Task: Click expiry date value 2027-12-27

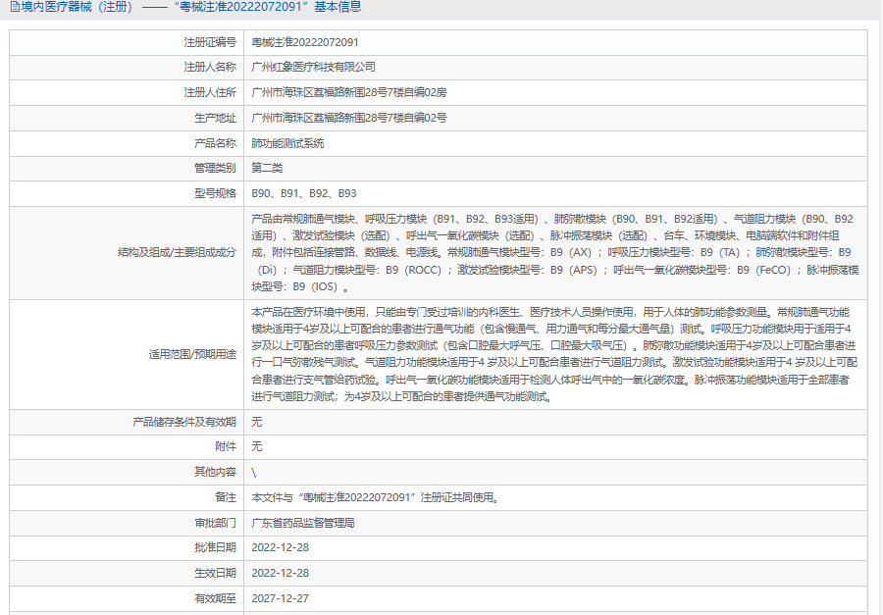Action: [280, 598]
